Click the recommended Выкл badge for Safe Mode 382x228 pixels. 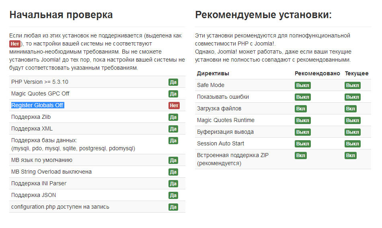(x=302, y=85)
